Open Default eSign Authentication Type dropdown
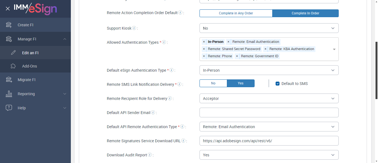 pos(269,70)
